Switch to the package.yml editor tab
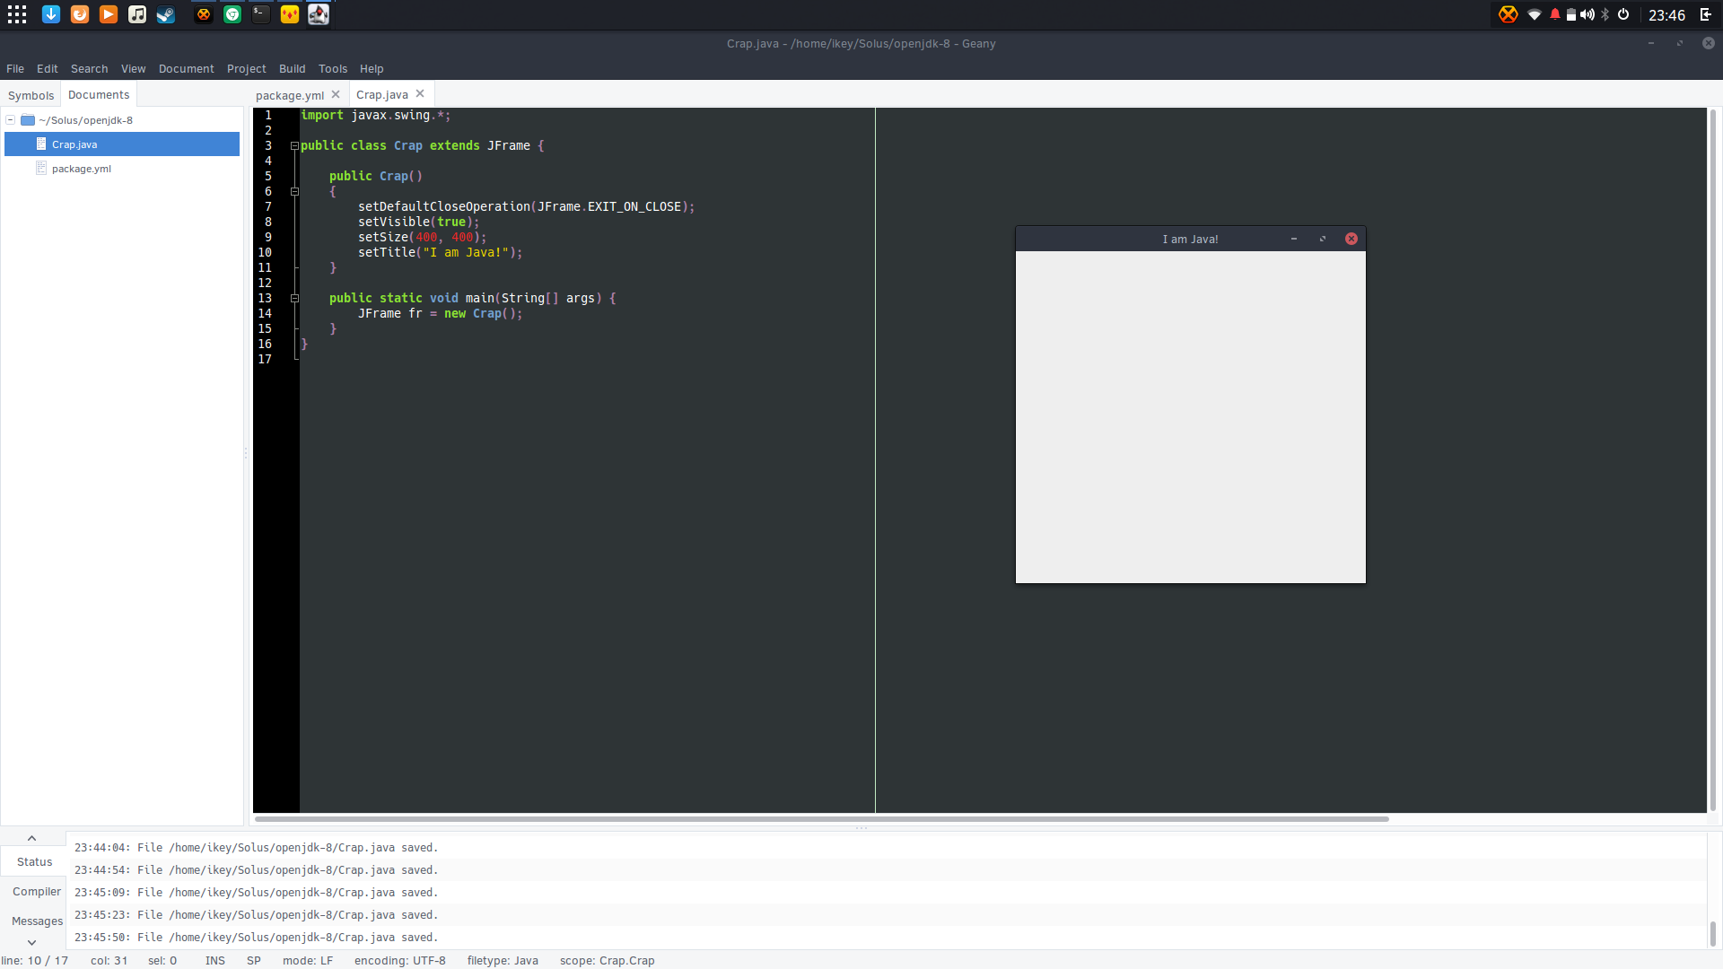Viewport: 1723px width, 969px height. [290, 95]
